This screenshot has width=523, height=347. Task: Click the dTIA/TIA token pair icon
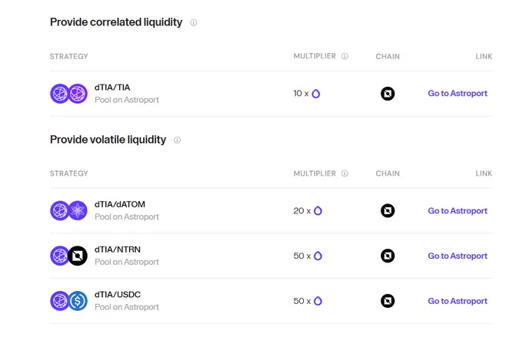[69, 94]
